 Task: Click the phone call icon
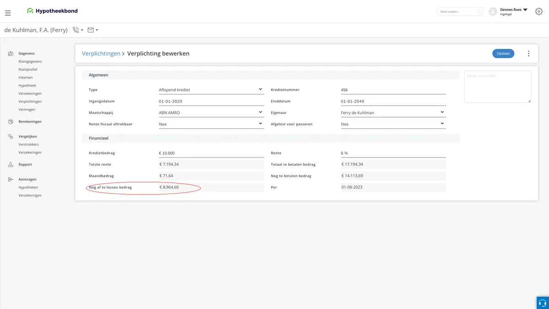point(76,30)
